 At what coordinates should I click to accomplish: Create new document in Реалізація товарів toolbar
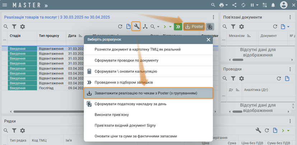(x=129, y=26)
